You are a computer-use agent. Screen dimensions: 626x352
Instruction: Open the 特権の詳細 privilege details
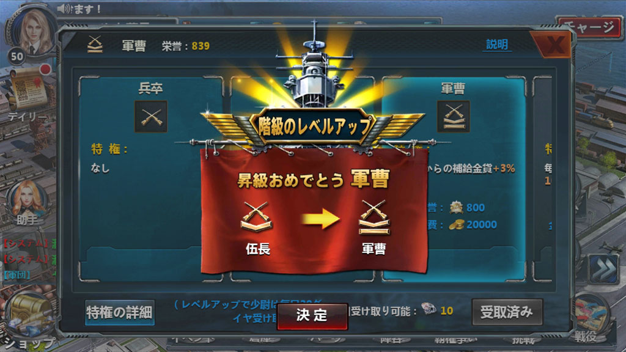(x=119, y=312)
